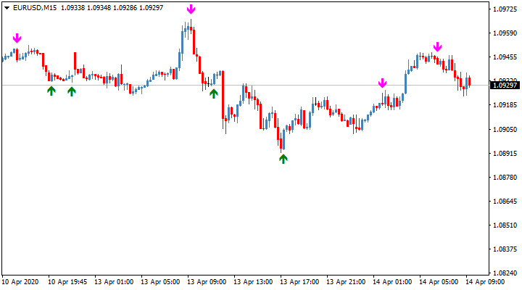Viewport: 522px width, 290px height.
Task: Click the 1.08240 price scale label
Action: pyautogui.click(x=505, y=273)
